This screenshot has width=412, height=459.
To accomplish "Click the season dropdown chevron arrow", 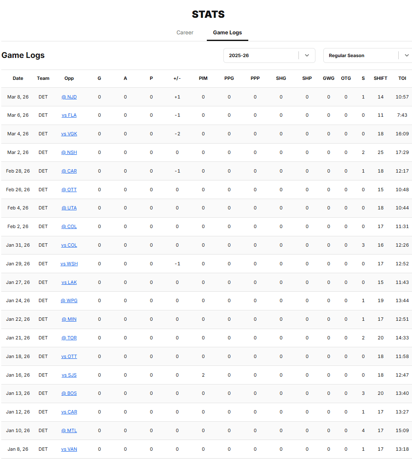I will [x=307, y=55].
